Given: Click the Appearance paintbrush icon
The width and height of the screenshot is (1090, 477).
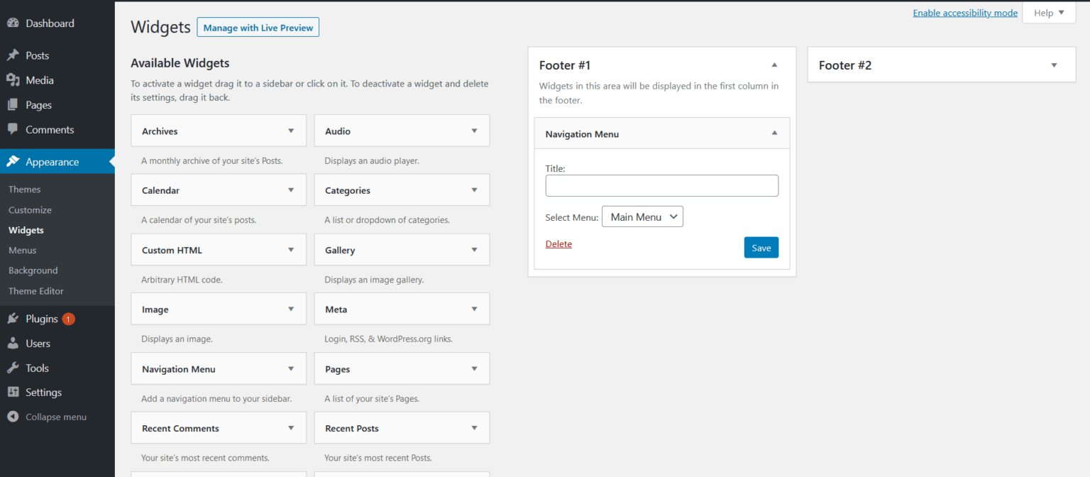Looking at the screenshot, I should click(x=14, y=161).
